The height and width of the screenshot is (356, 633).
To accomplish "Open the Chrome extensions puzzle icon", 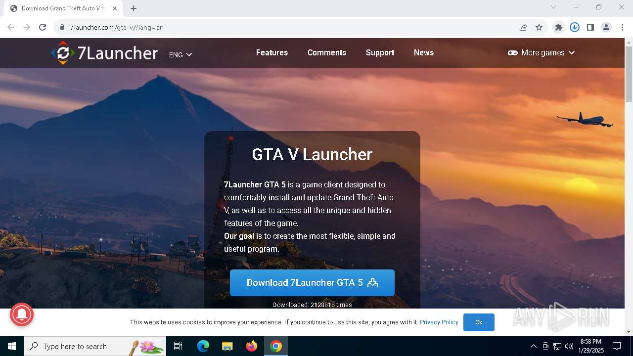I will pos(559,27).
